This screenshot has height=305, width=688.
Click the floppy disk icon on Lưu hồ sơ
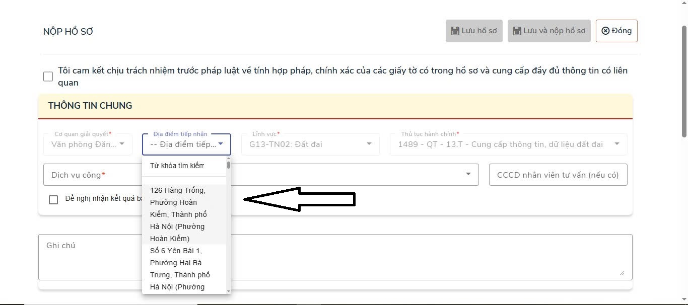pos(455,31)
